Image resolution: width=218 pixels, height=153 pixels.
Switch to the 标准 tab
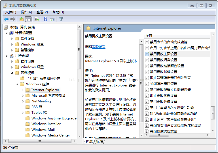click(100, 141)
